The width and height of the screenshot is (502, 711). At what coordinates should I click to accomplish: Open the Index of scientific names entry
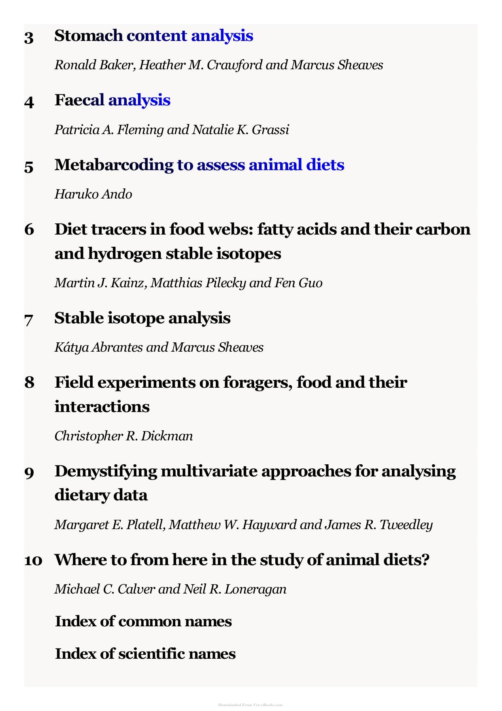point(145,654)
